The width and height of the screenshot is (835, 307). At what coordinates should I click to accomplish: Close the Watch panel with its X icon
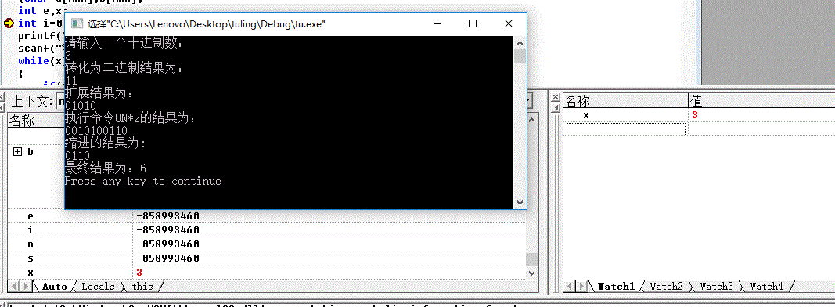[556, 97]
